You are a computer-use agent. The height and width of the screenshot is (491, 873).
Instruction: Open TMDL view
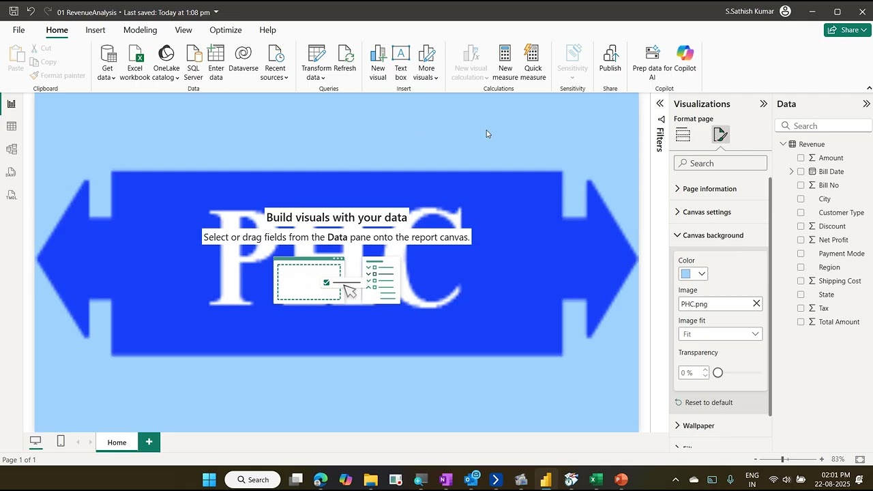(x=12, y=195)
